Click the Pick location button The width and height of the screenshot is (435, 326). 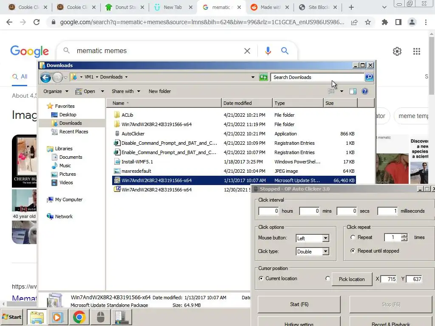[351, 279]
